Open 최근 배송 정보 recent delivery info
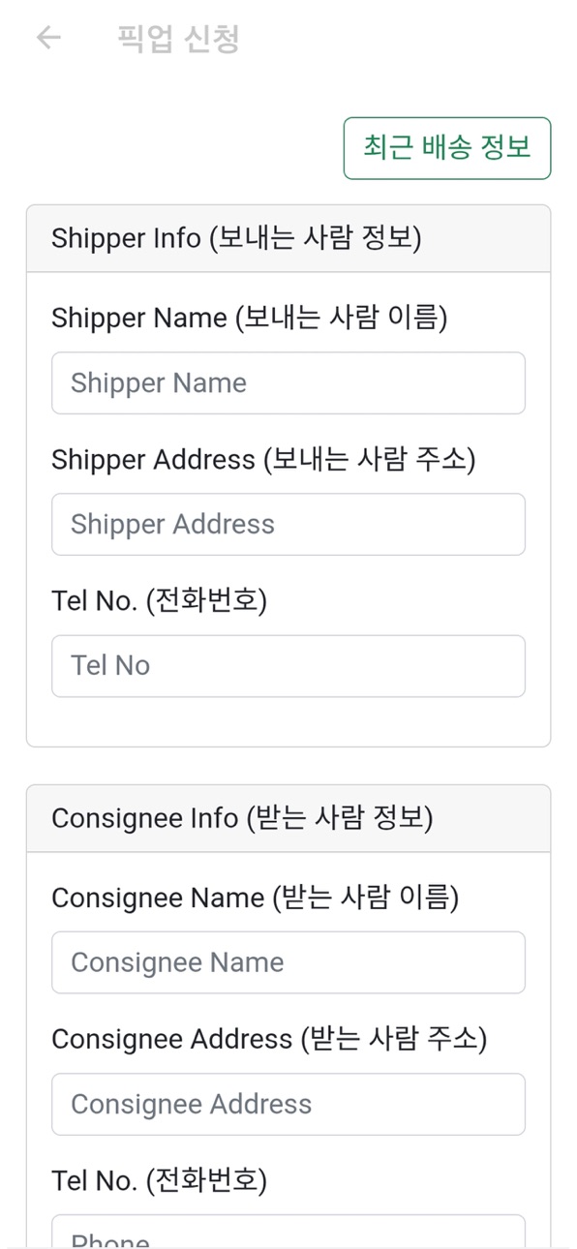This screenshot has width=577, height=1249. click(x=447, y=148)
